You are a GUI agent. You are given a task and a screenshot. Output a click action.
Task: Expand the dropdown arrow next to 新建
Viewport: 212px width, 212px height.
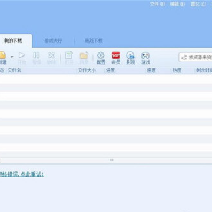coord(12,57)
